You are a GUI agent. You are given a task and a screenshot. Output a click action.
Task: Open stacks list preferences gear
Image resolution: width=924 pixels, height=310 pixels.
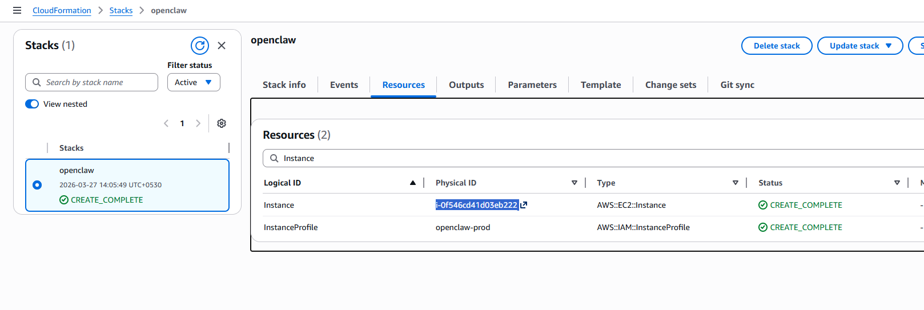pos(222,123)
